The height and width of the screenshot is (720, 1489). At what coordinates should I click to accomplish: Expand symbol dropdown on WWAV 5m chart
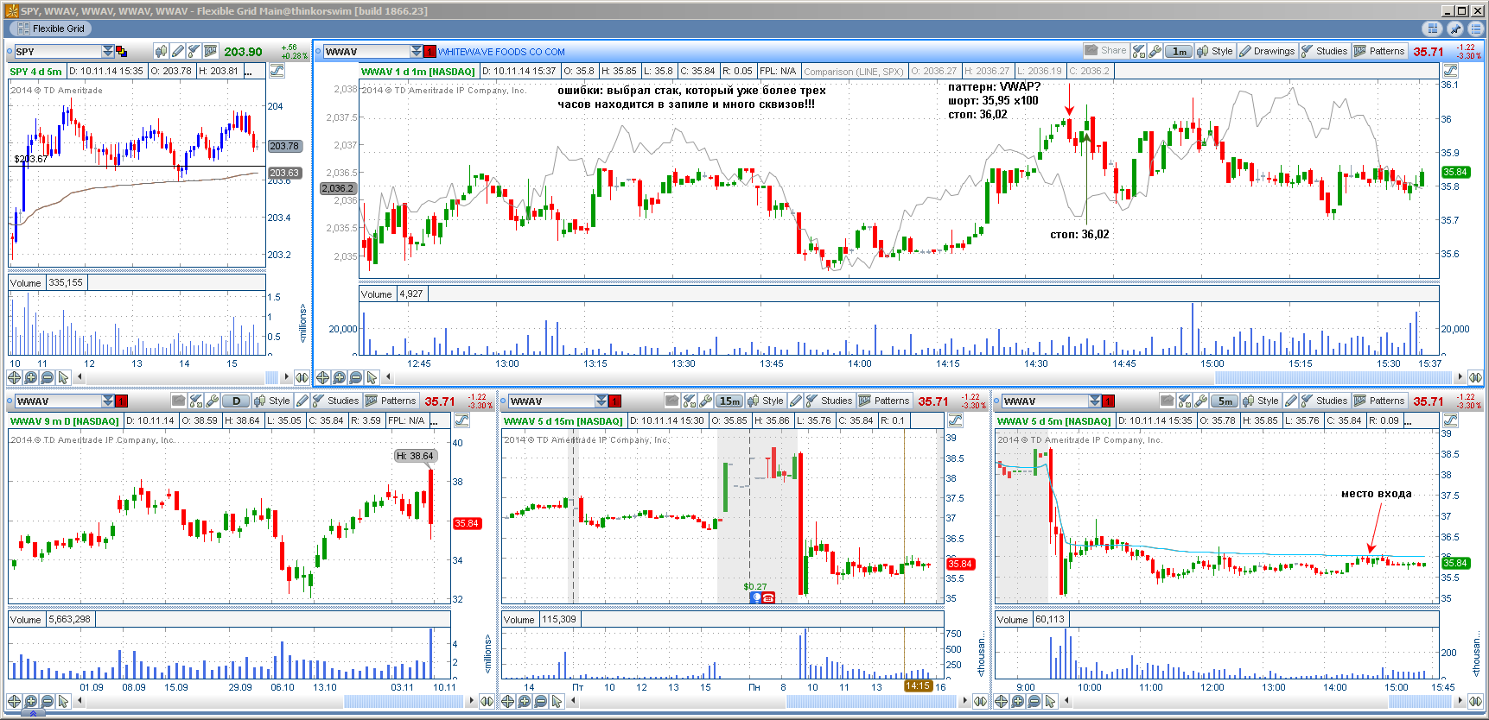click(1095, 401)
